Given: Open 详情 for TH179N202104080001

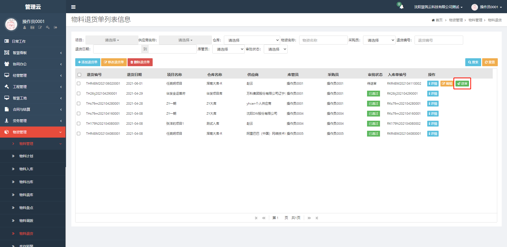Looking at the screenshot, I should (x=433, y=124).
